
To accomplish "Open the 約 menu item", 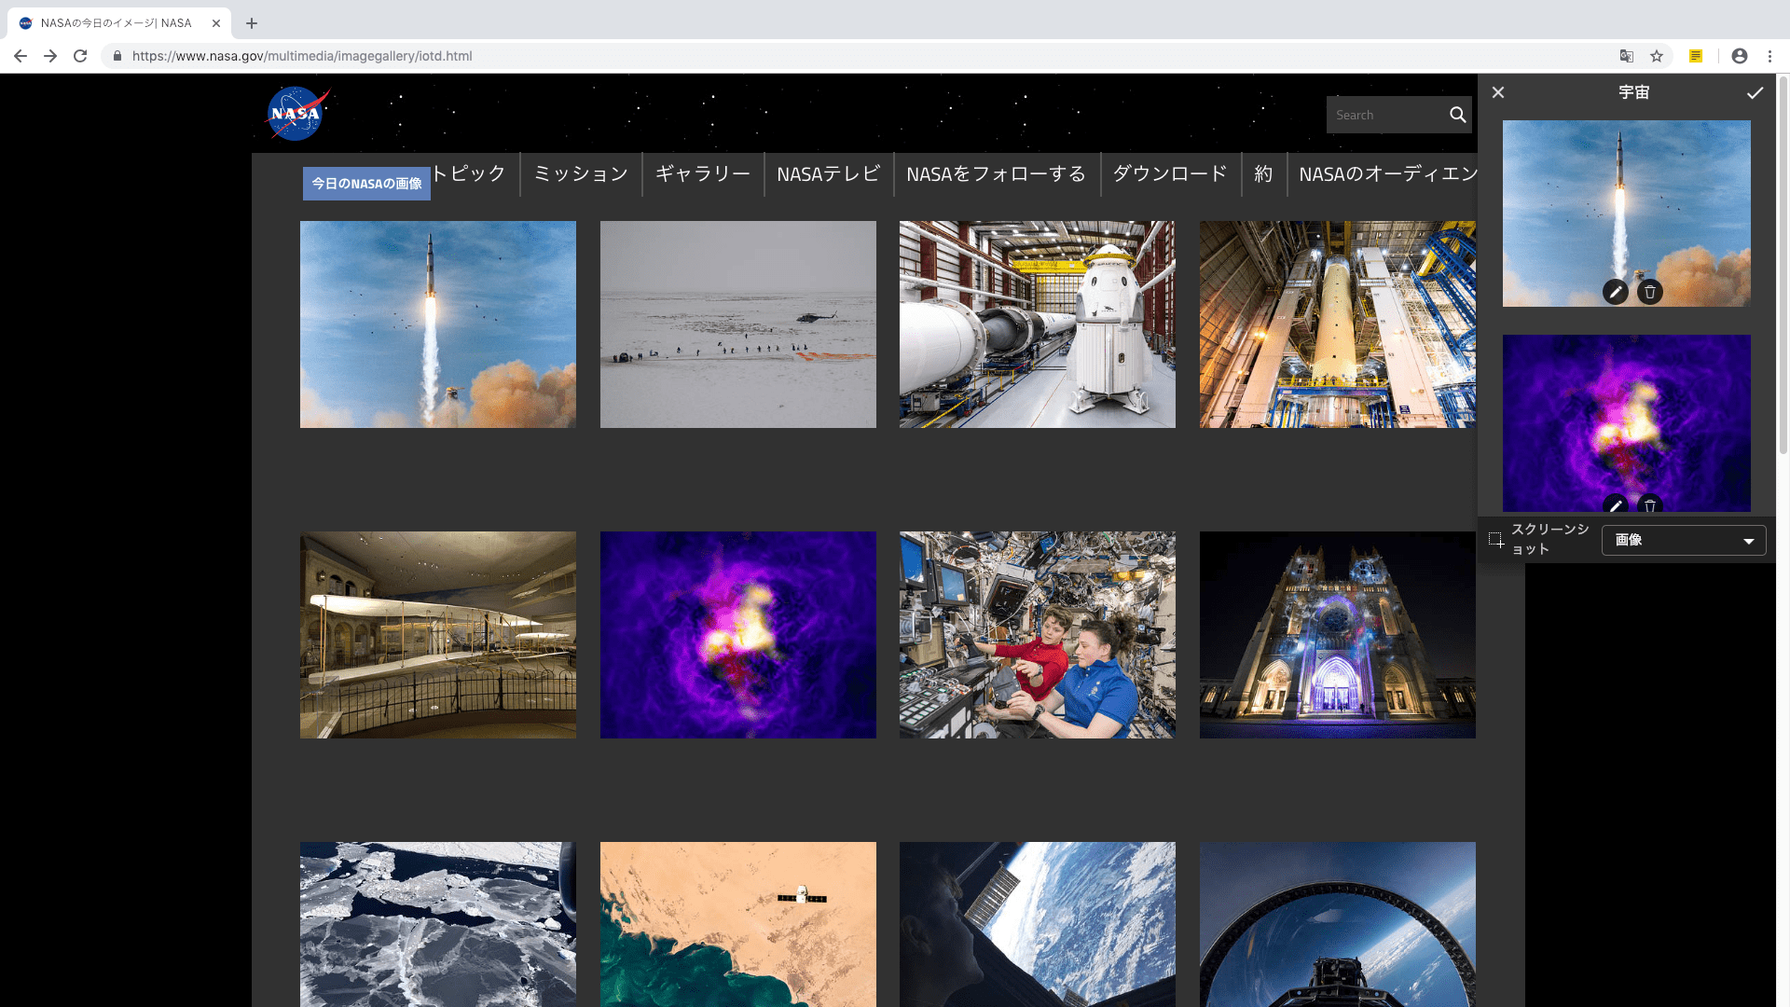I will (x=1264, y=173).
